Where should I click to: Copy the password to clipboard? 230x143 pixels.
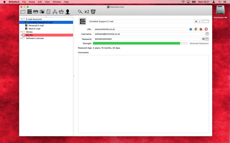click(207, 39)
